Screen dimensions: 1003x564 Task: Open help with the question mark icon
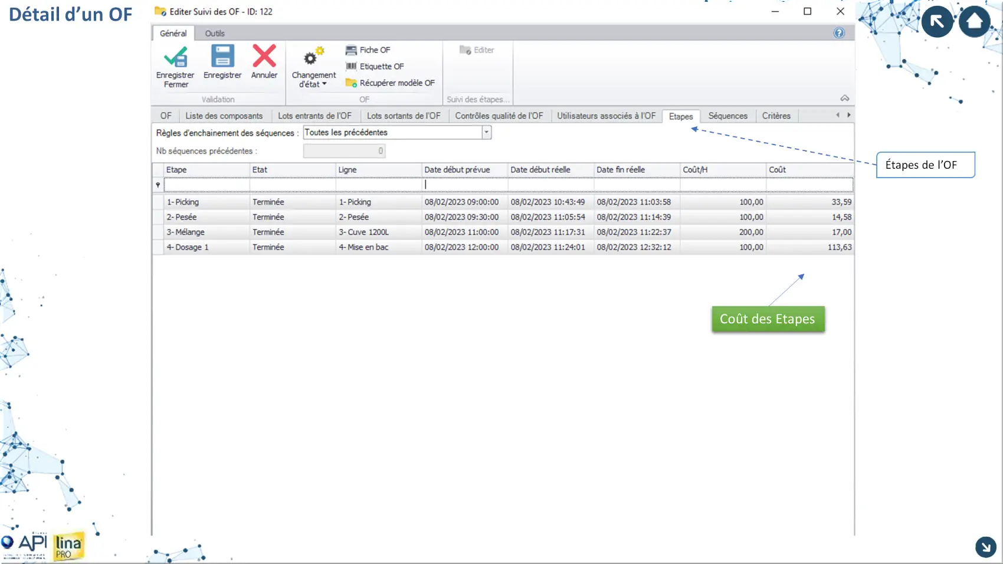(838, 33)
